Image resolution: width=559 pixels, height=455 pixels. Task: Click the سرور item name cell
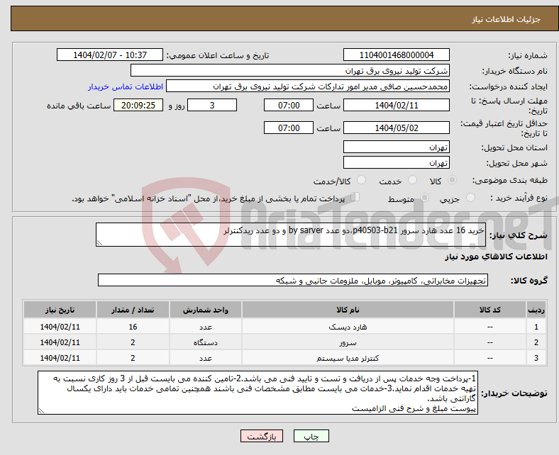click(348, 342)
